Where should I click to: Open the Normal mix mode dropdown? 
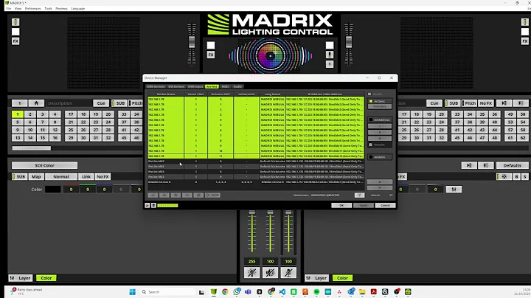[61, 176]
